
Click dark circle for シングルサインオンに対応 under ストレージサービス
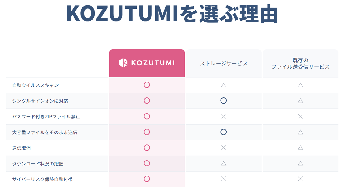pyautogui.click(x=223, y=101)
